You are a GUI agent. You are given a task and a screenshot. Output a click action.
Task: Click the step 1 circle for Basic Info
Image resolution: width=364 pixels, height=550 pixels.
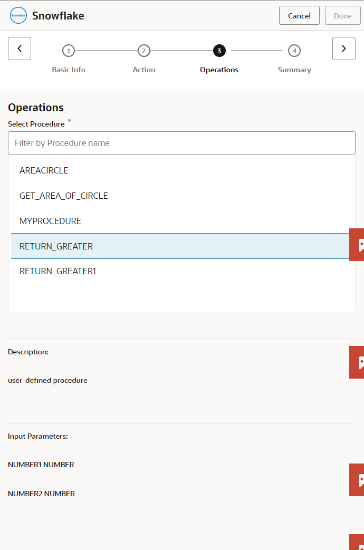click(68, 51)
